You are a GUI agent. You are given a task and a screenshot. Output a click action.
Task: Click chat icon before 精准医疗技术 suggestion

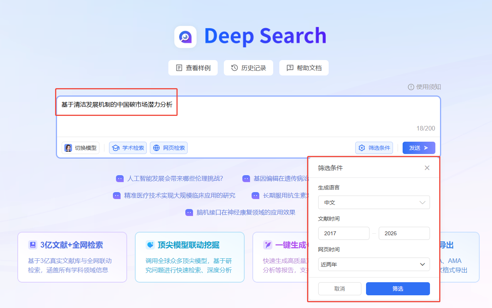[x=117, y=196]
